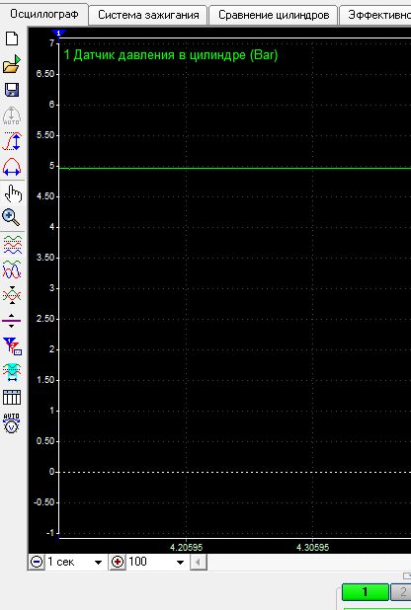Viewport: 411px width, 610px height.
Task: Select the hand pan tool
Action: pyautogui.click(x=13, y=193)
